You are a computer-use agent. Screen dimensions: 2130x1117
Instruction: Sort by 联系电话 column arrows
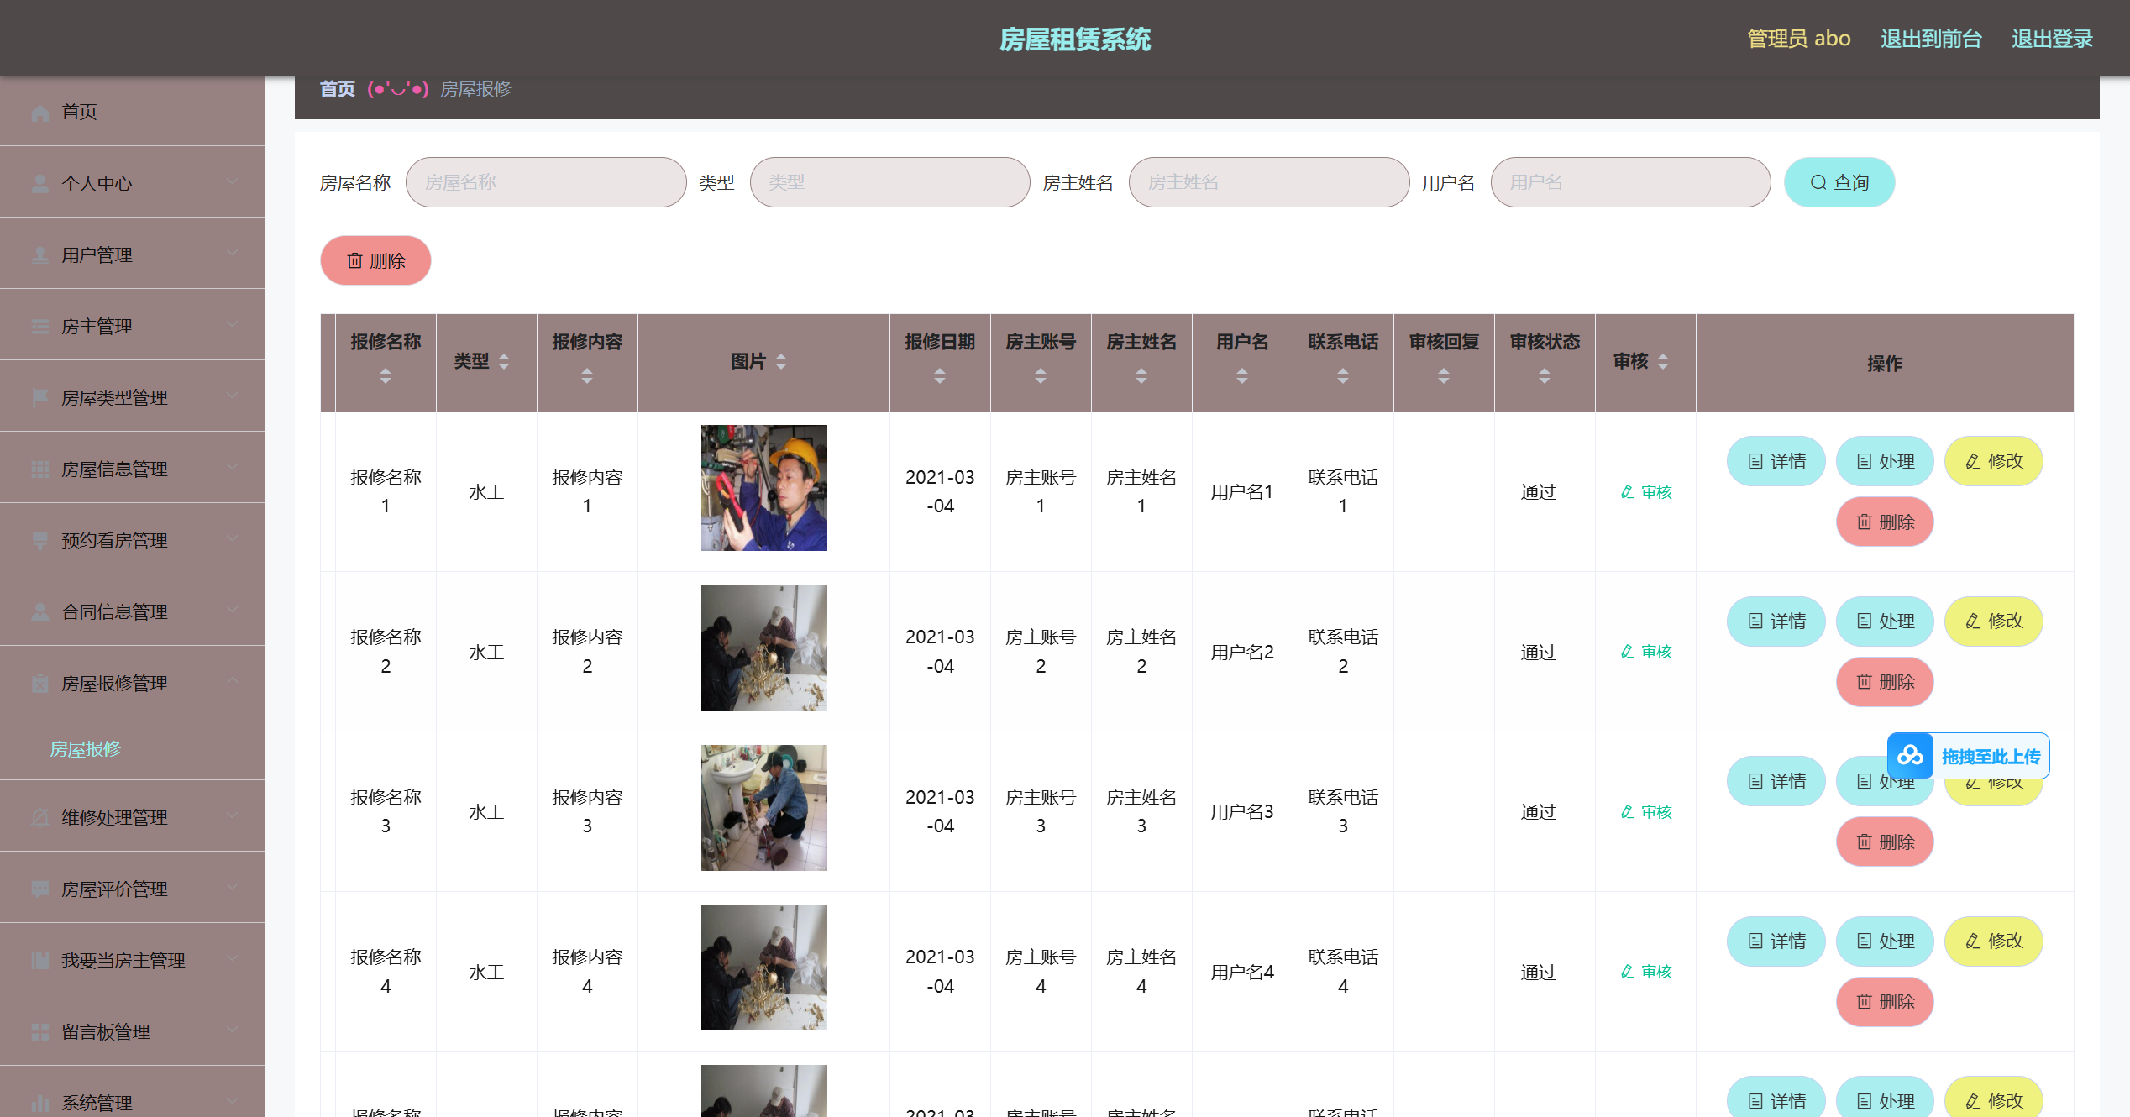[1343, 376]
